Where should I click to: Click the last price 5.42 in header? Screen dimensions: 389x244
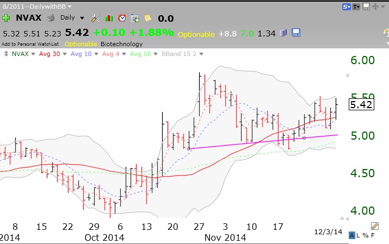[x=77, y=33]
